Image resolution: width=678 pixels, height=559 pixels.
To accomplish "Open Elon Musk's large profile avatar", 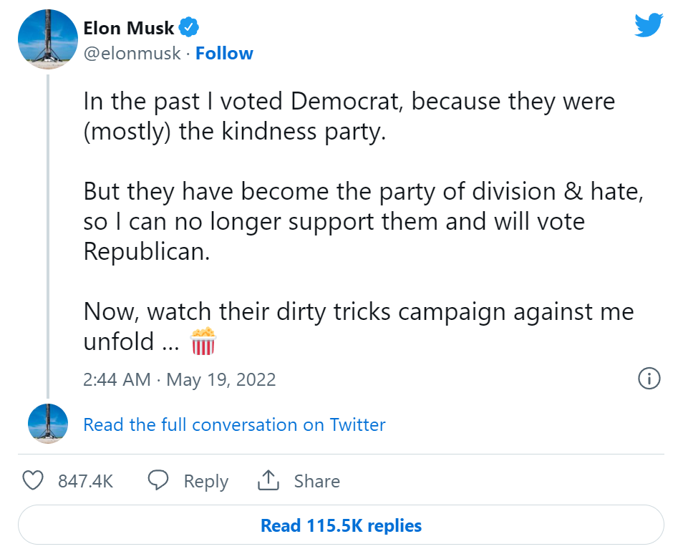I will tap(47, 40).
